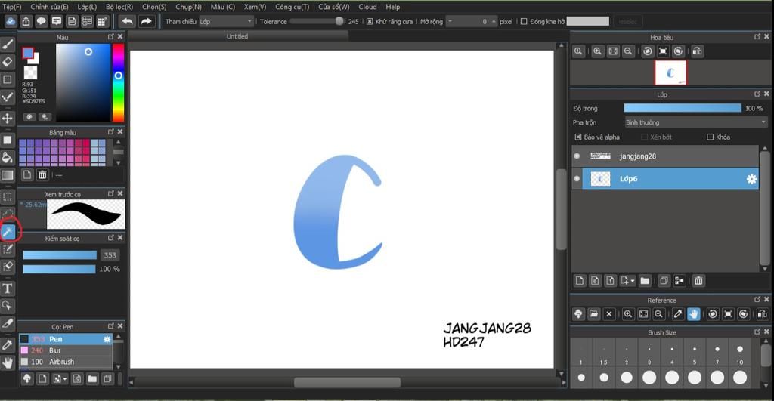Delete layer with the trash icon

pos(698,281)
